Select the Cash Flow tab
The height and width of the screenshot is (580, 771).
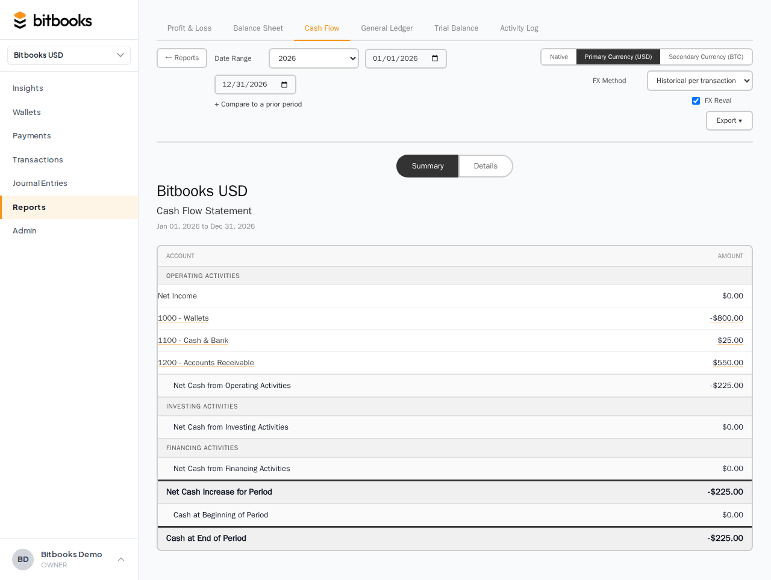coord(322,28)
